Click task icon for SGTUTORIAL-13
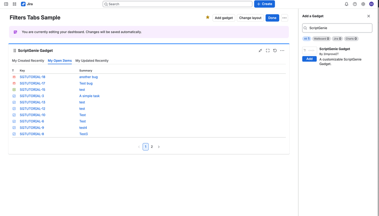Image resolution: width=379 pixels, height=216 pixels. click(x=14, y=102)
